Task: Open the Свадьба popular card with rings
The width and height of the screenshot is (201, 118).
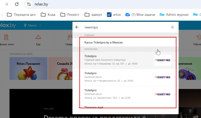Action: point(60,68)
